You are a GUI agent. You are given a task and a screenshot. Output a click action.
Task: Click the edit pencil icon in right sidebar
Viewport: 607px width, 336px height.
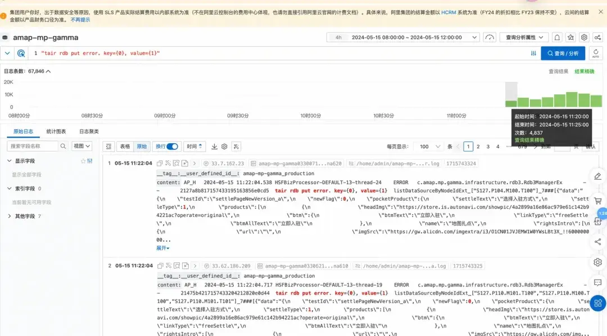click(597, 176)
